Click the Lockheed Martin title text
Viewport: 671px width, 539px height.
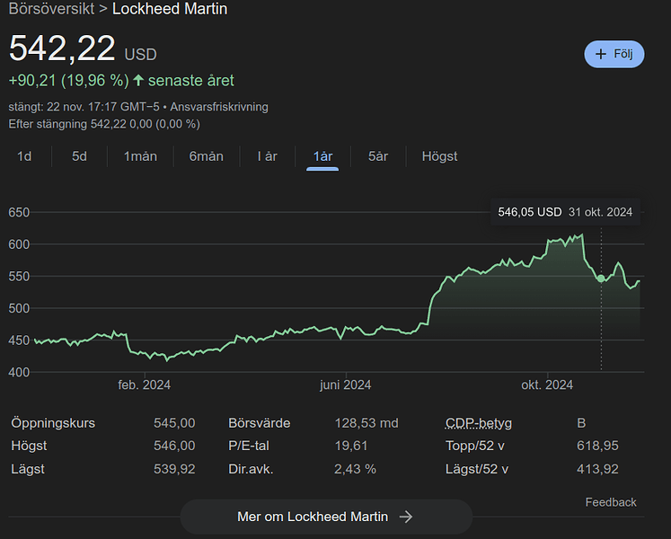(x=170, y=9)
